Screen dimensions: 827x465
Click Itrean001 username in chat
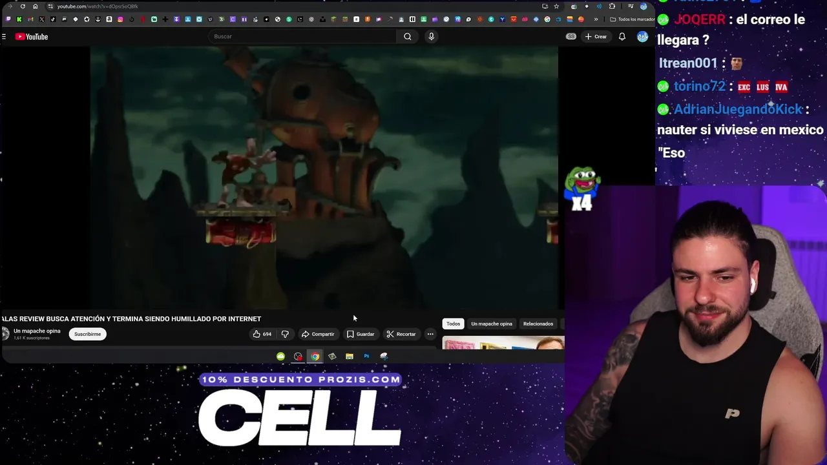[x=688, y=63]
